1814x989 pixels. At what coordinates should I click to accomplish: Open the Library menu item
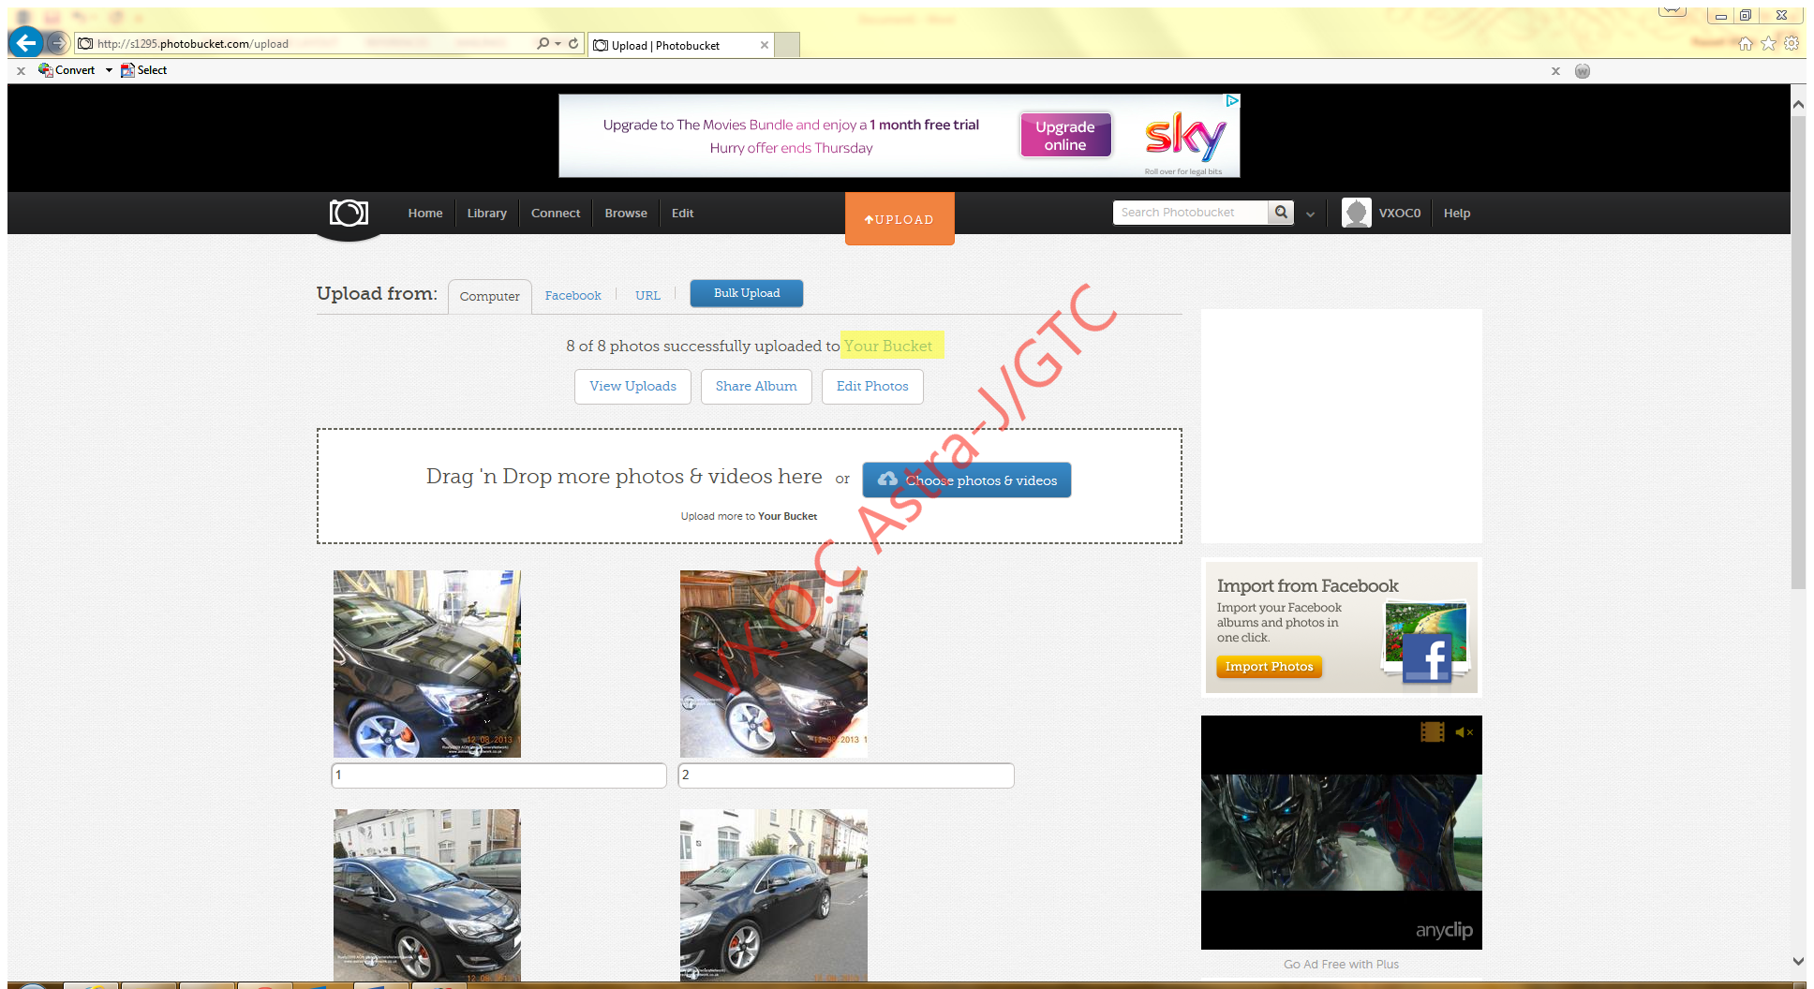coord(486,213)
